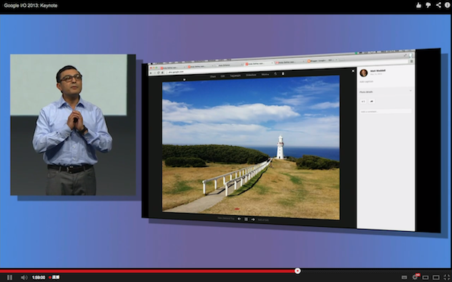Viewport: 452px width, 282px height.
Task: Select Slideshow in the photo toolbar
Action: tap(251, 75)
